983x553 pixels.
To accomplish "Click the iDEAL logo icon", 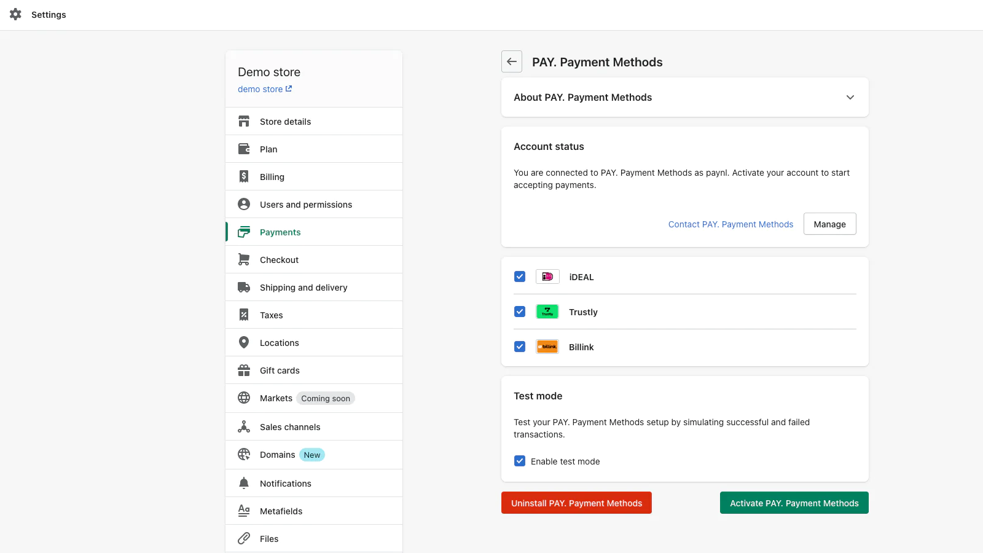I will [547, 276].
